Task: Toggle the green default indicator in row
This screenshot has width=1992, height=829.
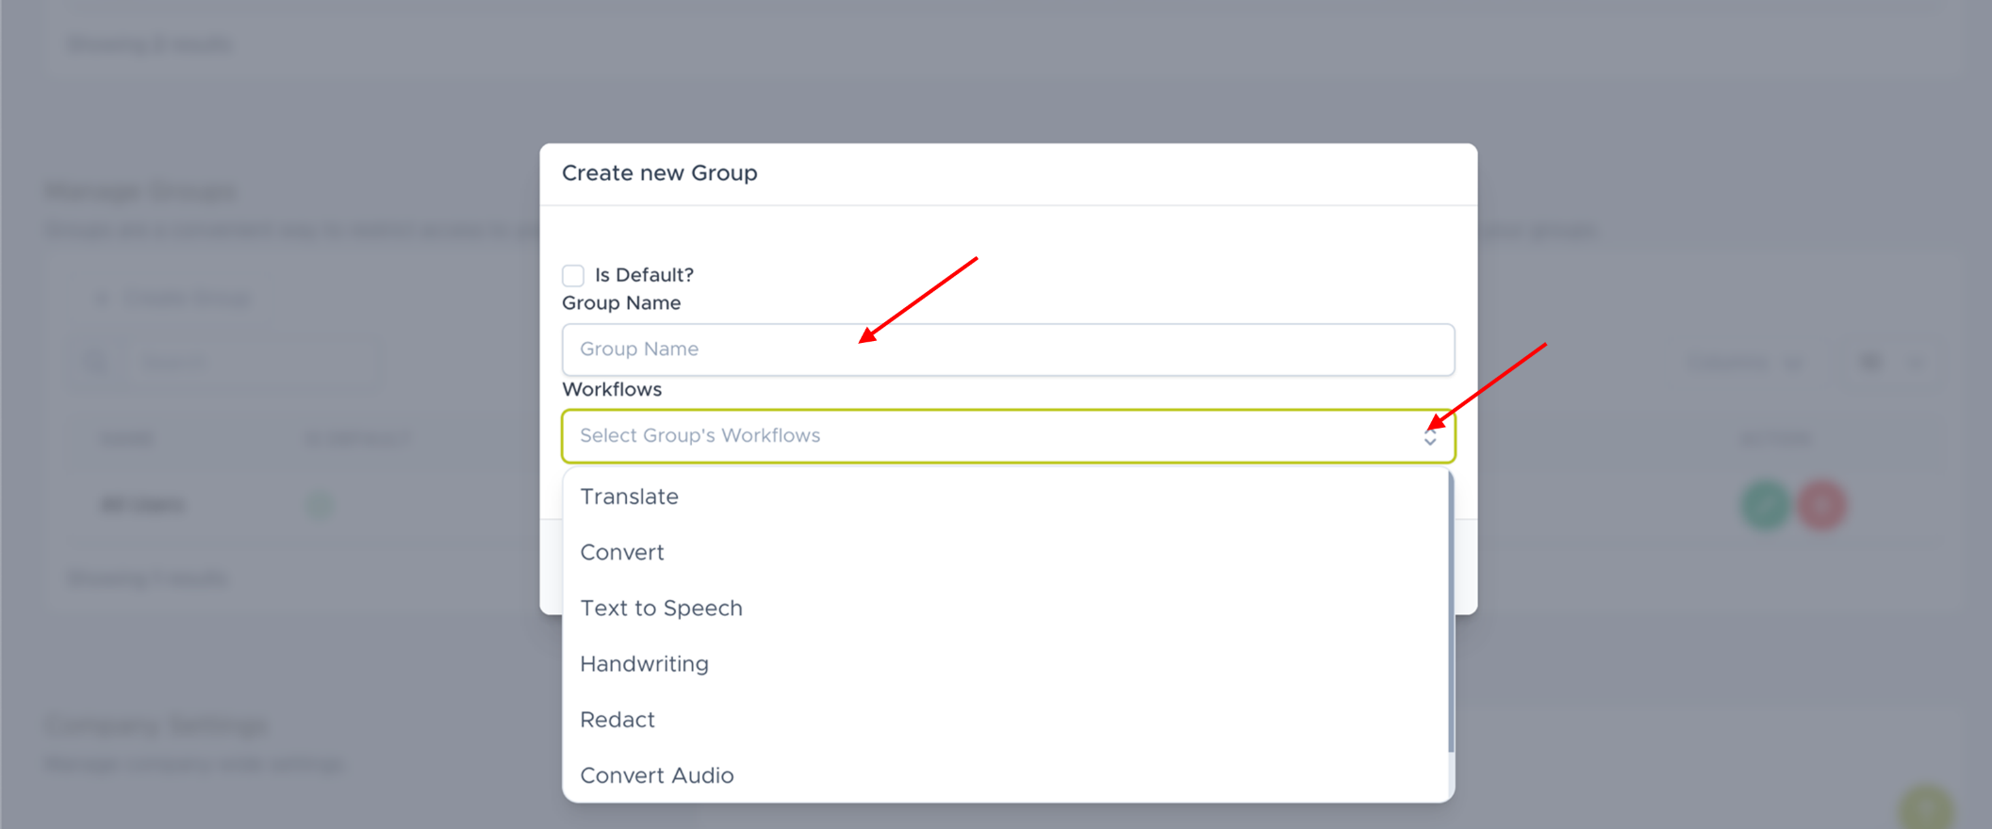Action: (x=320, y=505)
